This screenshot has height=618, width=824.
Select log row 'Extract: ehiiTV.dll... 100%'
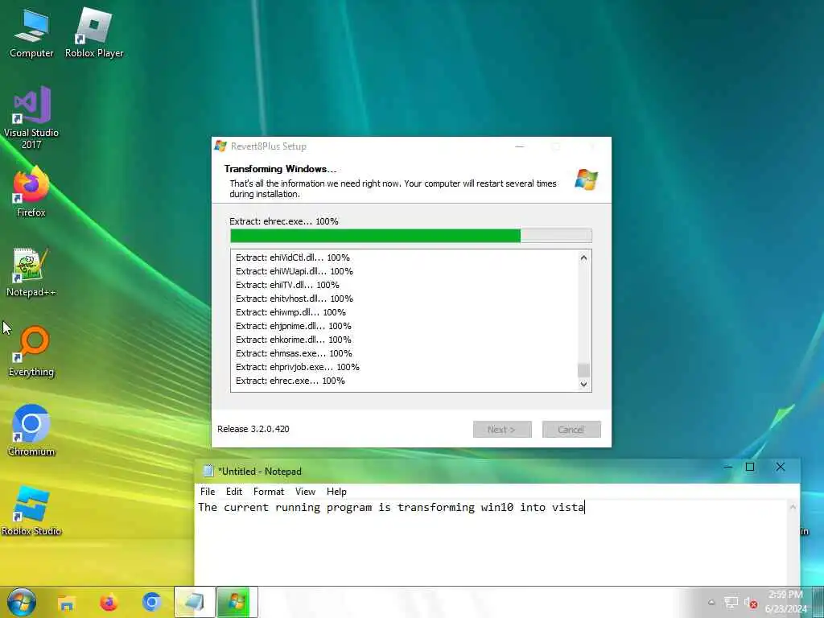click(287, 285)
